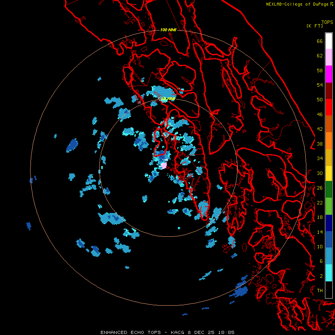Click the 50 legend value

[320, 99]
